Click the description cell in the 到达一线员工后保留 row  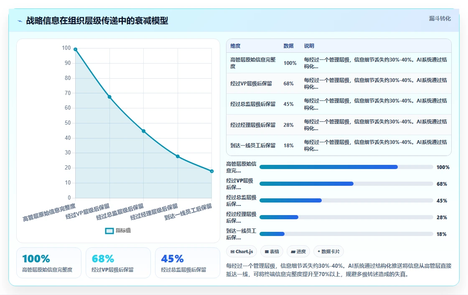click(x=376, y=146)
